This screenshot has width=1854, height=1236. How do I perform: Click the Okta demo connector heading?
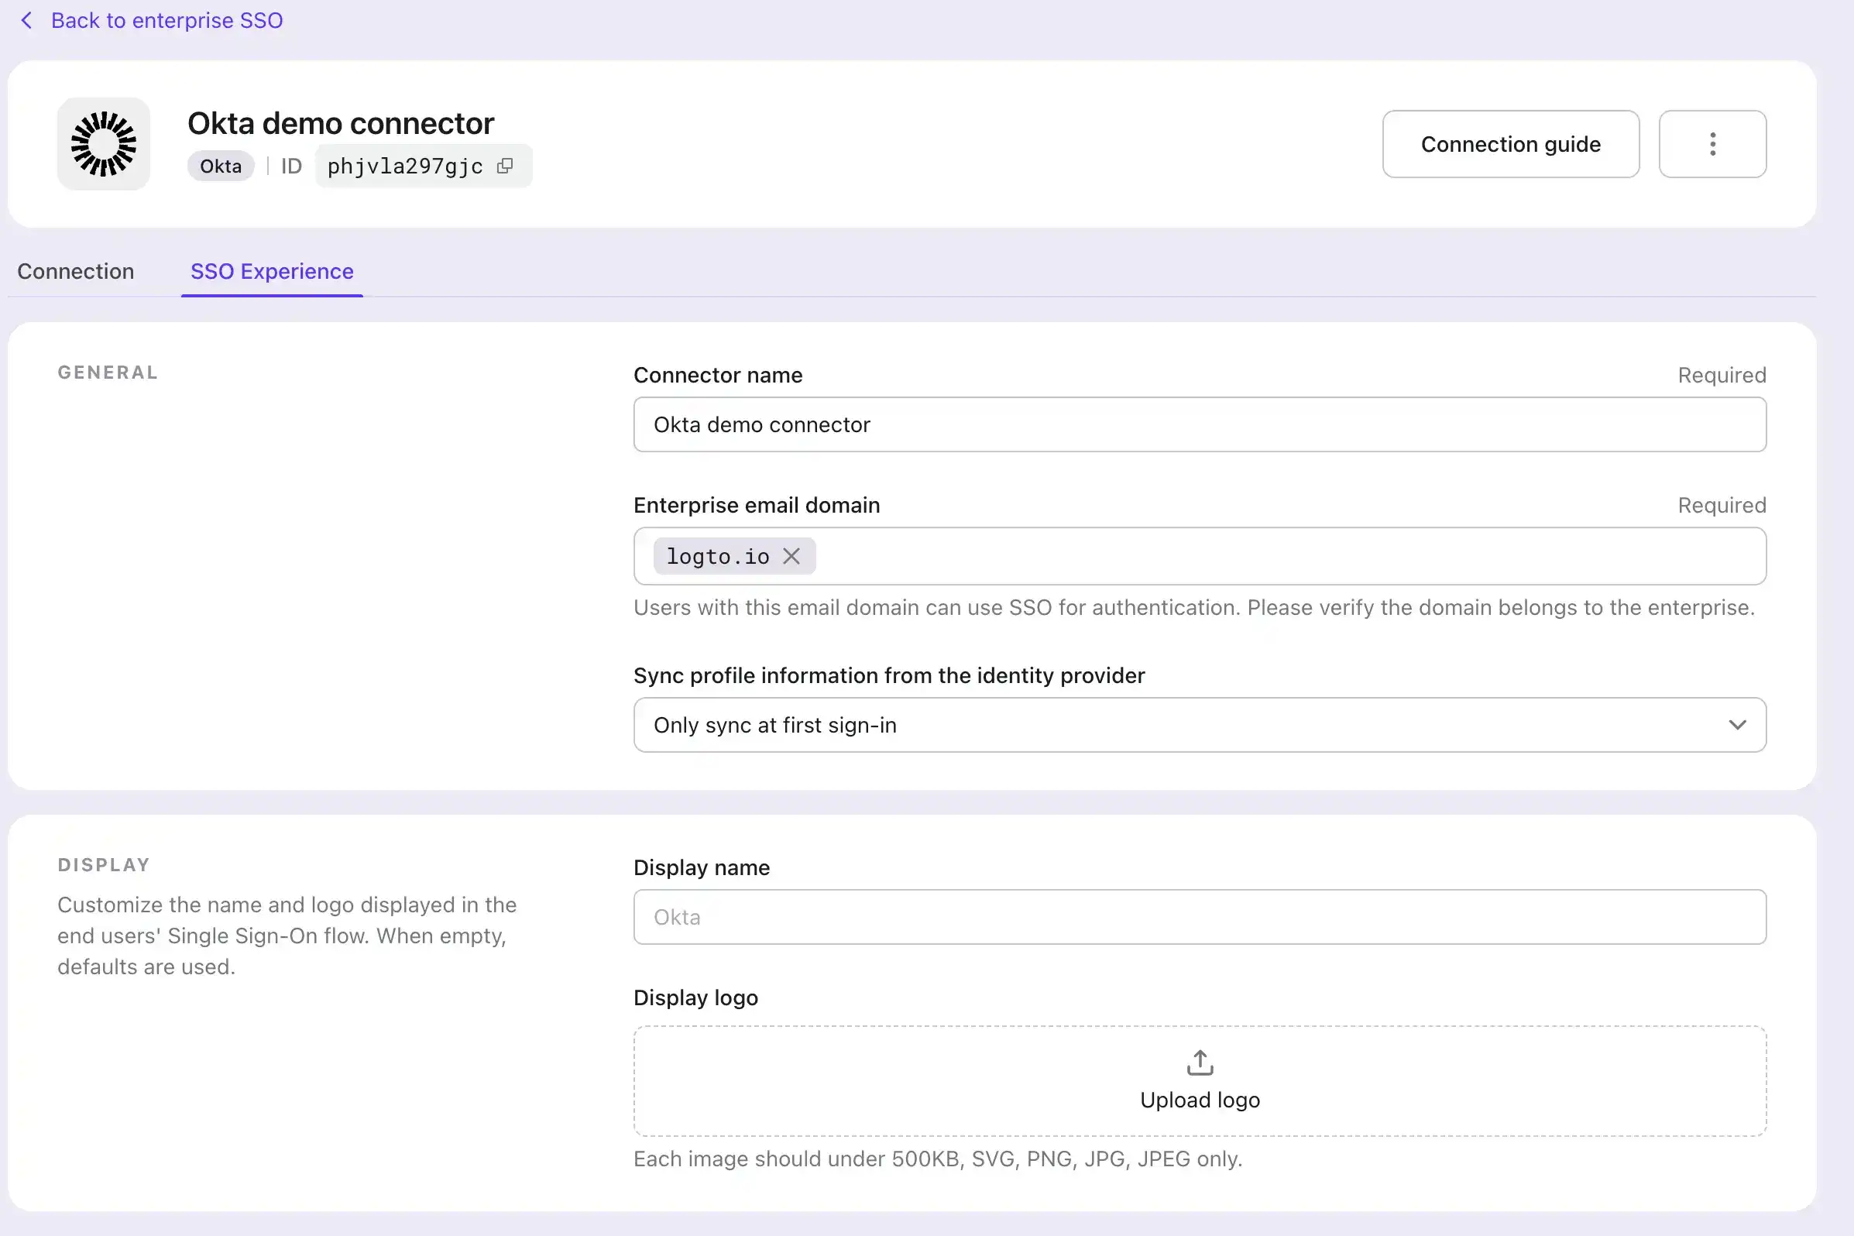click(341, 124)
